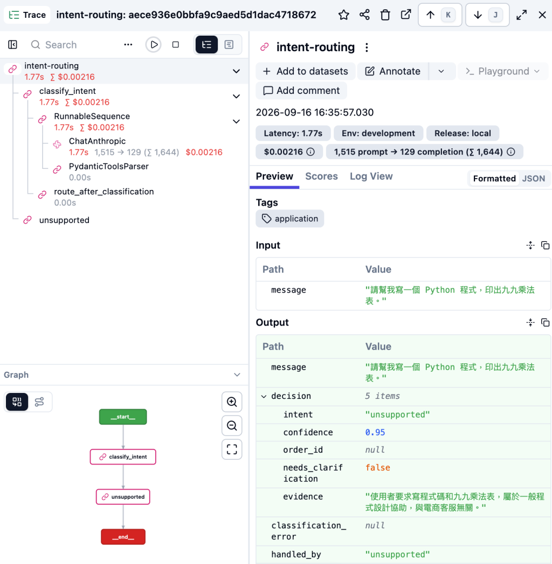
Task: Switch output format to JSON
Action: pos(533,179)
